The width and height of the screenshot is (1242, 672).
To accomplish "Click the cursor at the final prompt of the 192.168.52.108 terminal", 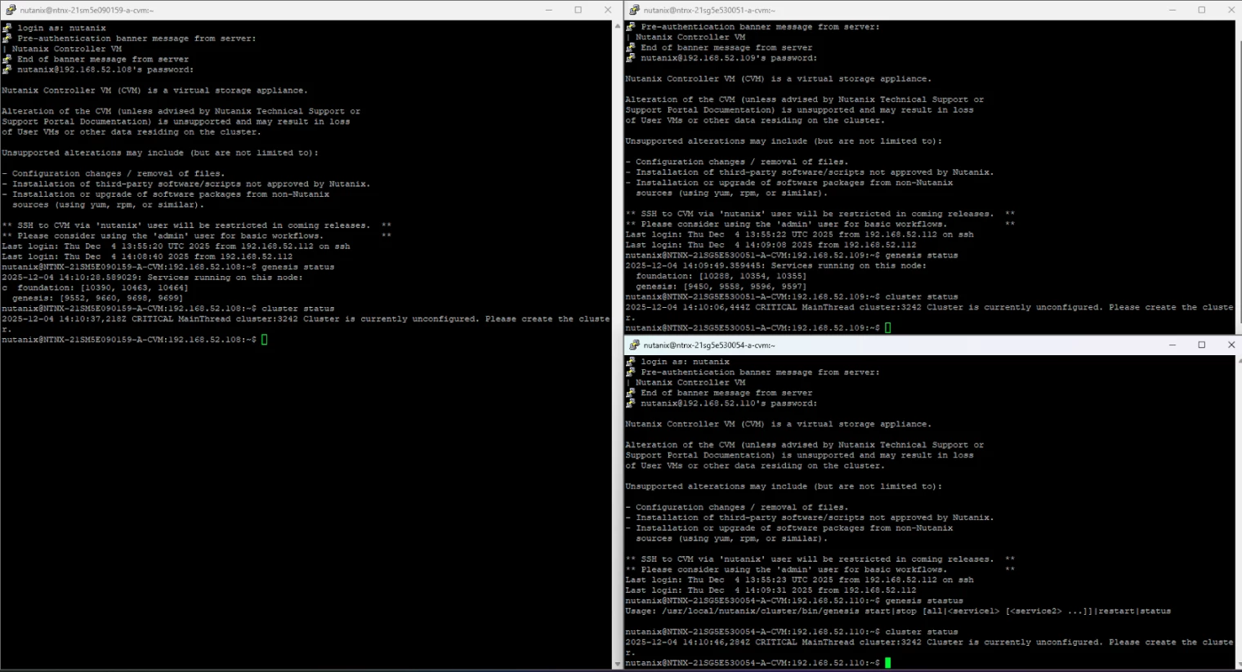I will (265, 340).
